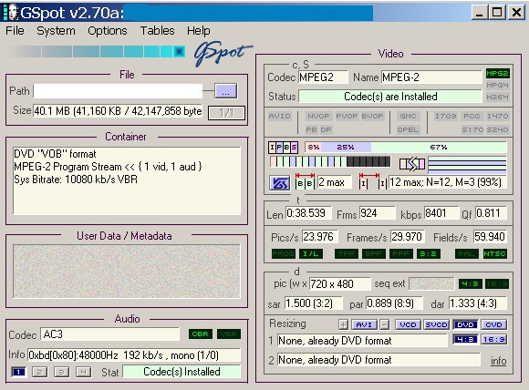Select audio stream 2 button
529x390 pixels.
(39, 372)
